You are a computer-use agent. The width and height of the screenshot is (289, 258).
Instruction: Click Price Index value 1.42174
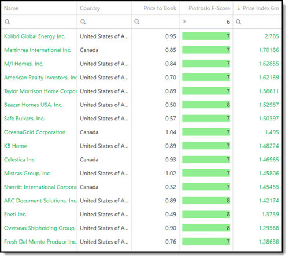269,201
